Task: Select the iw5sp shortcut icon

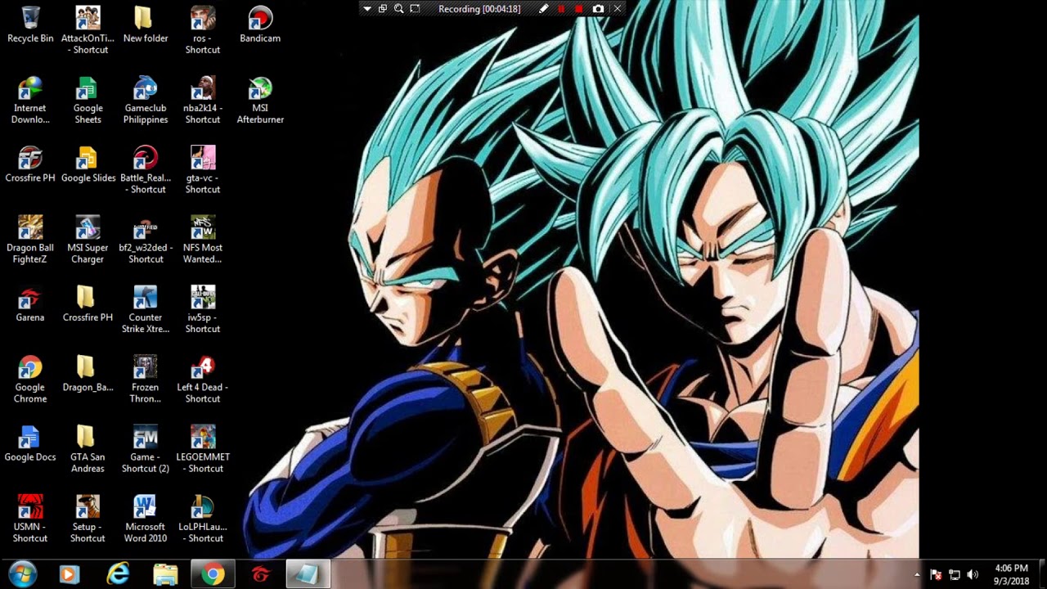Action: click(x=203, y=309)
